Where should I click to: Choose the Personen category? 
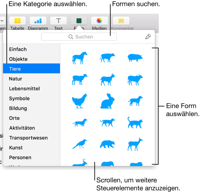tap(31, 158)
